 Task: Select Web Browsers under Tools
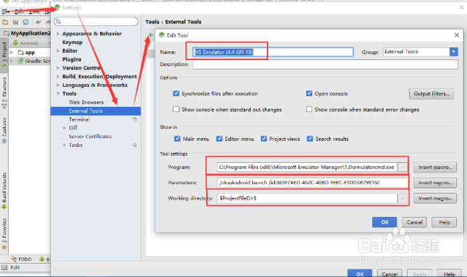click(x=86, y=102)
